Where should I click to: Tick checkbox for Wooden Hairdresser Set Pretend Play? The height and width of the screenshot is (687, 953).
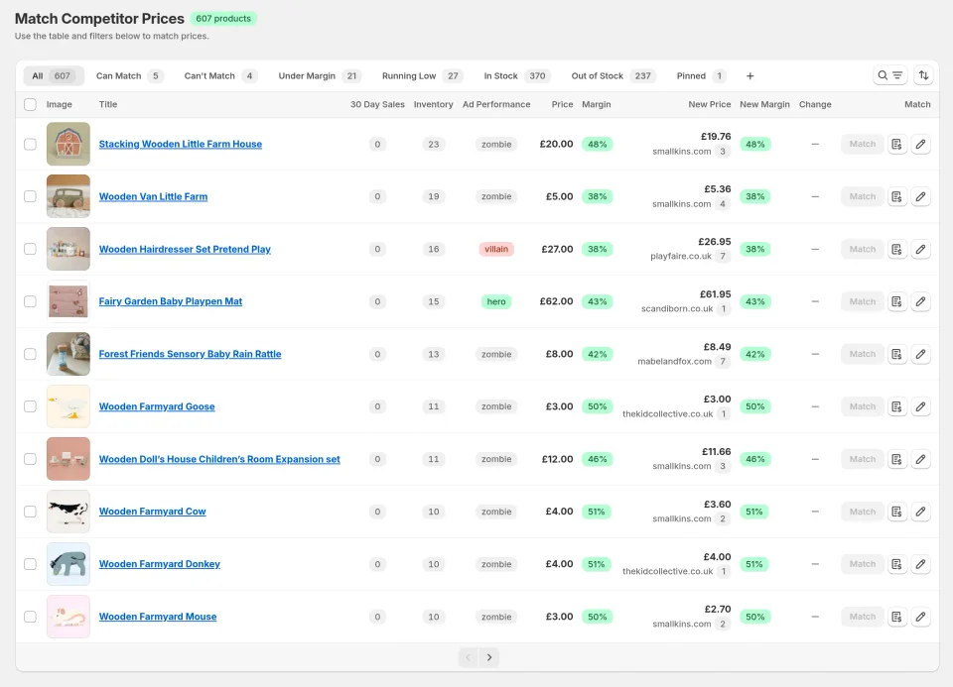[x=30, y=249]
